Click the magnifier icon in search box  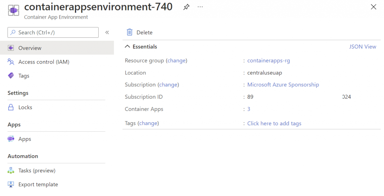[x=13, y=32]
